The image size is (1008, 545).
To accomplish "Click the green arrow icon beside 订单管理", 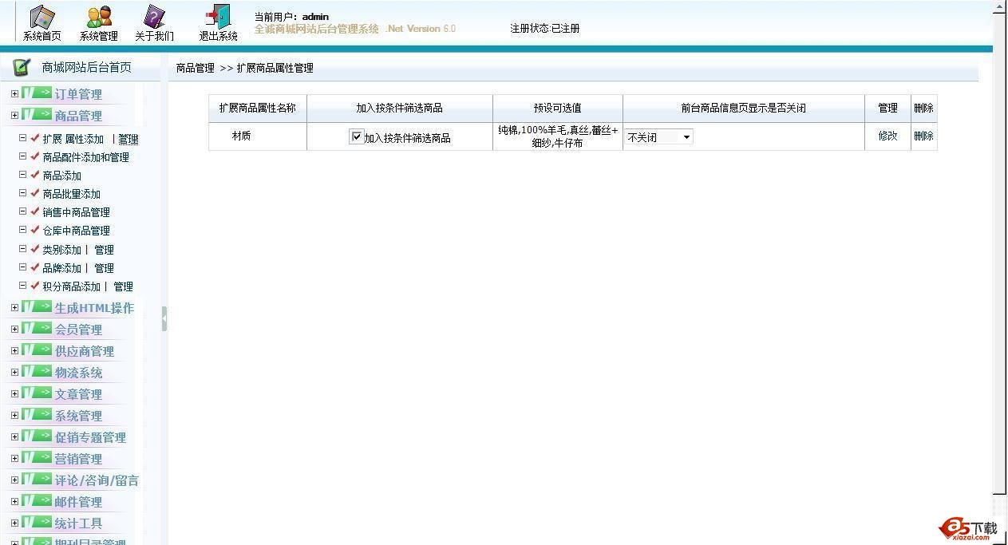I will click(37, 93).
